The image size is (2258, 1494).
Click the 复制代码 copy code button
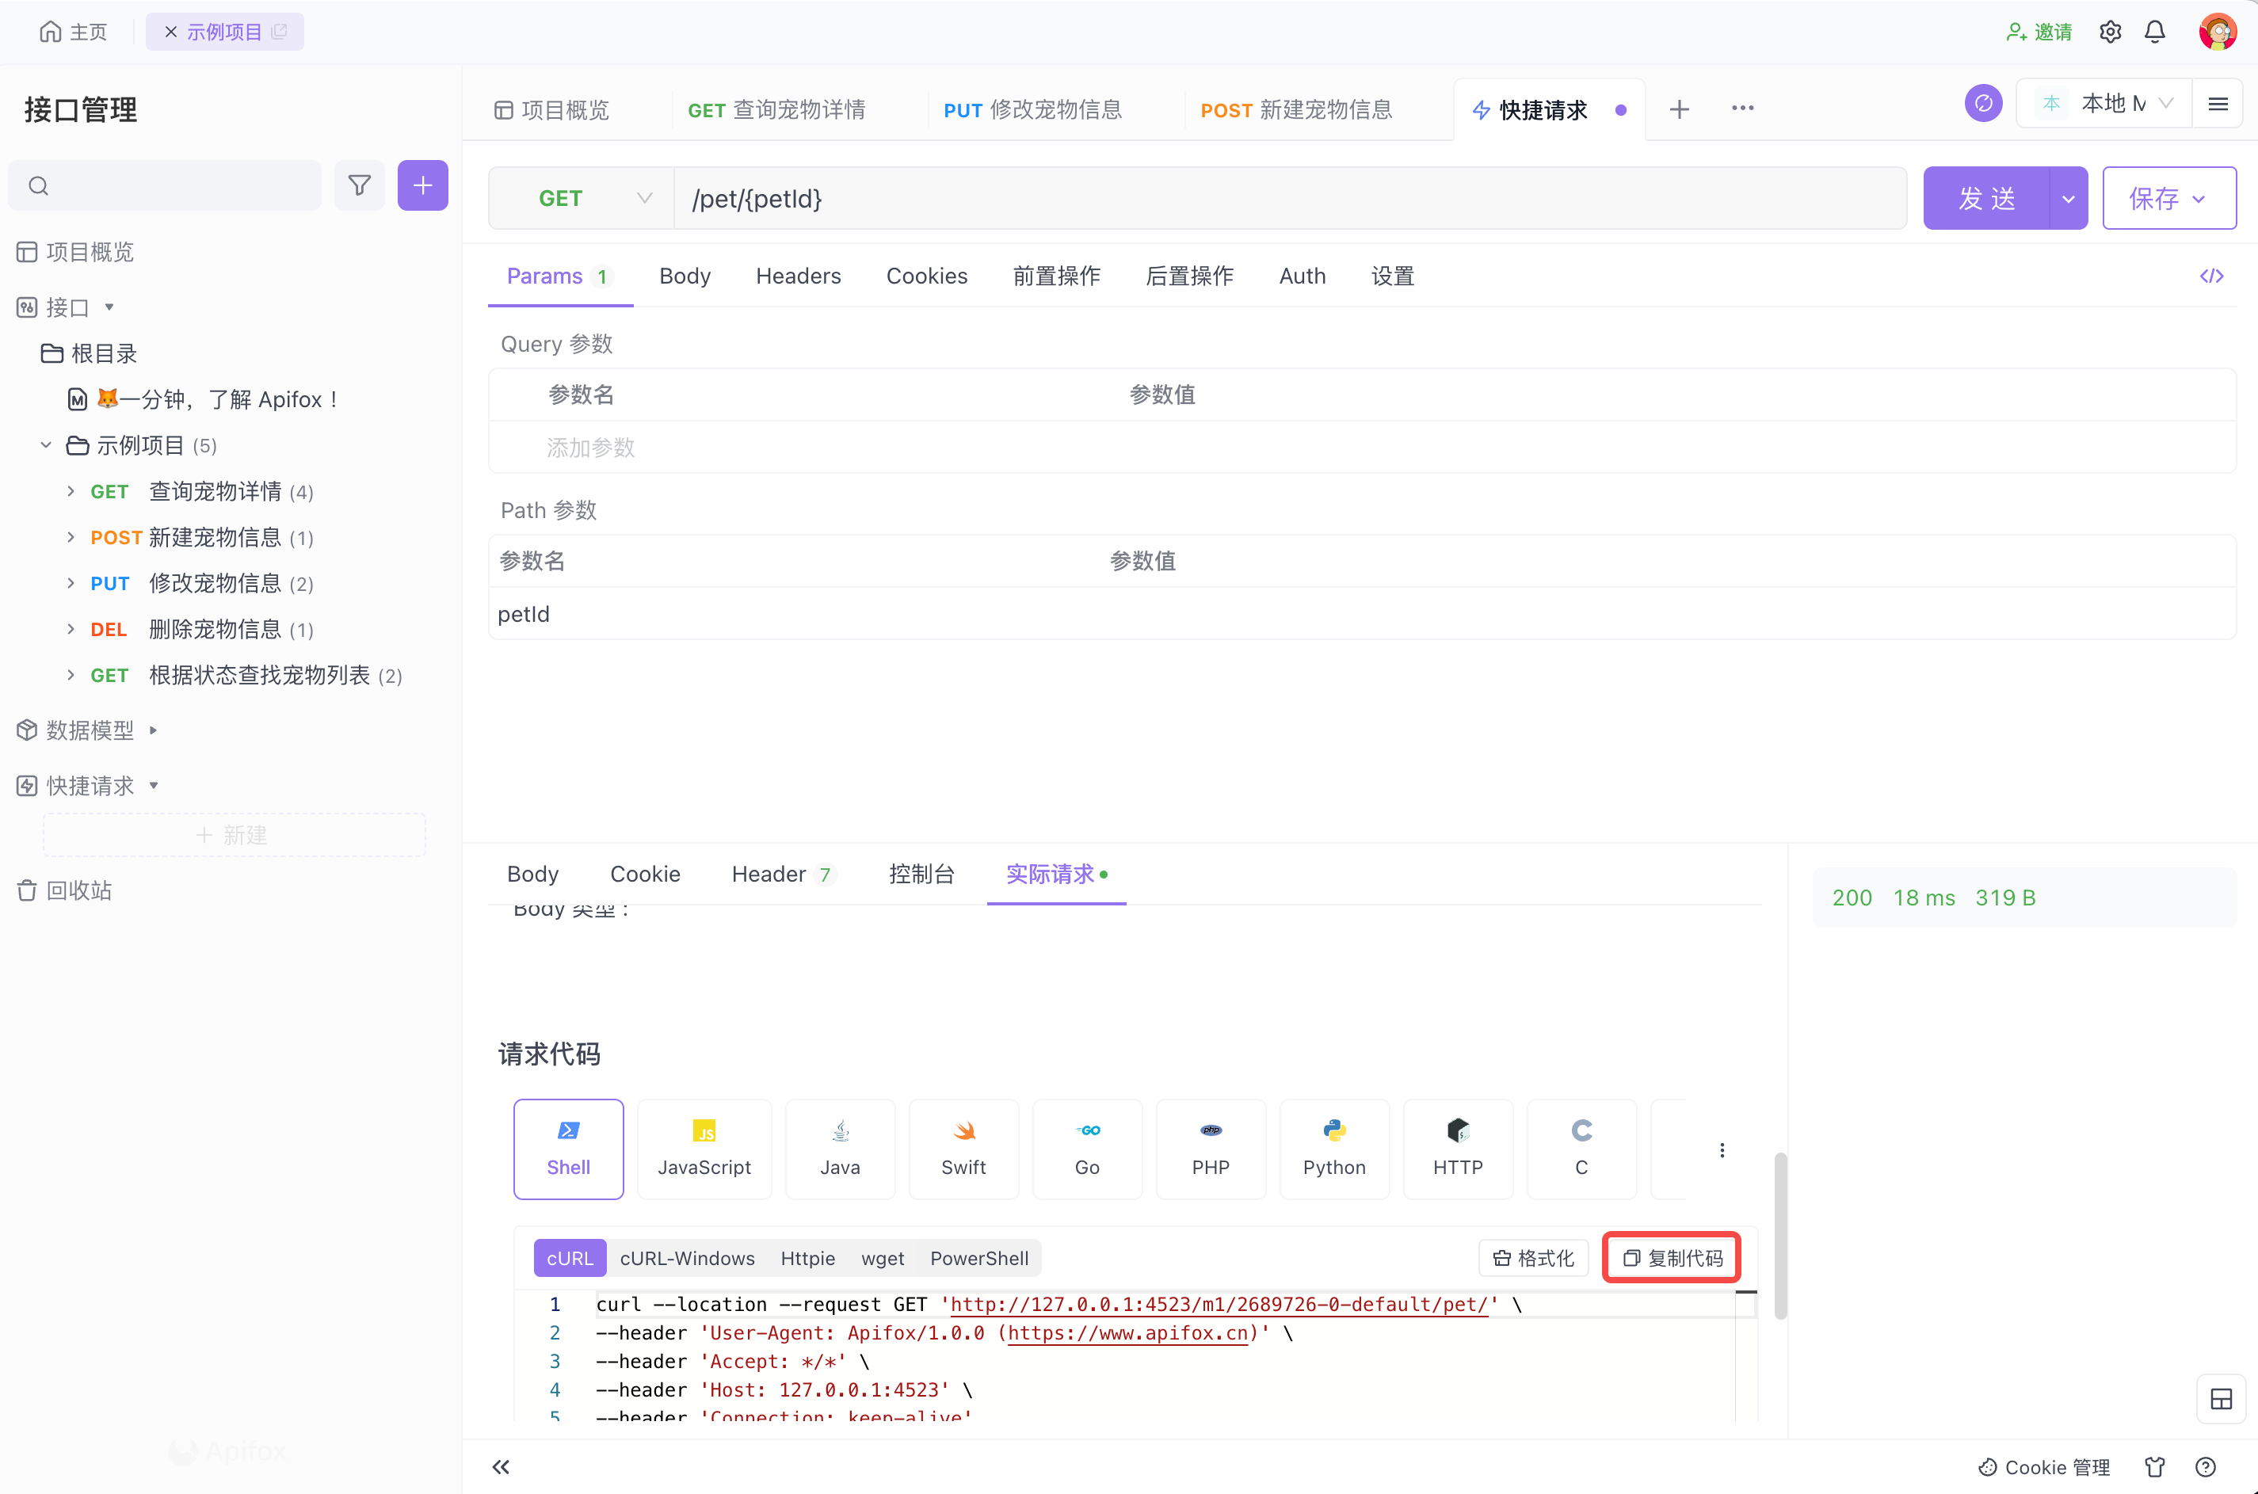pos(1670,1258)
